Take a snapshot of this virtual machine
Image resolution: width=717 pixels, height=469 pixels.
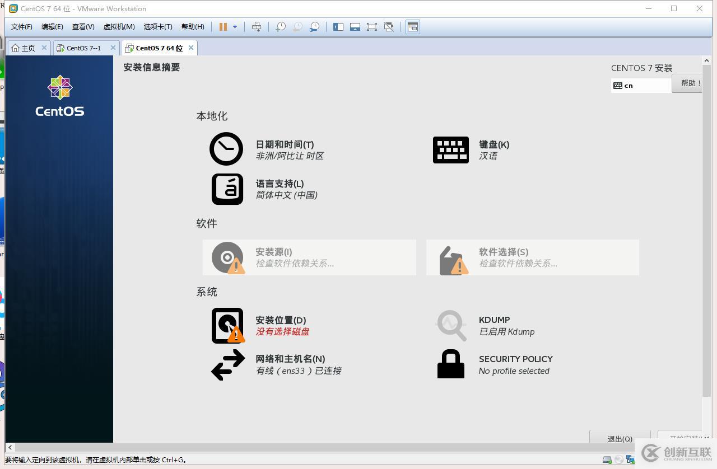(x=281, y=27)
